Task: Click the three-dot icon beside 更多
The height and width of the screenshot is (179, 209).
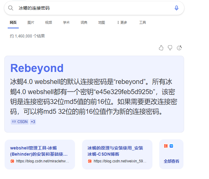Action: pos(118,22)
